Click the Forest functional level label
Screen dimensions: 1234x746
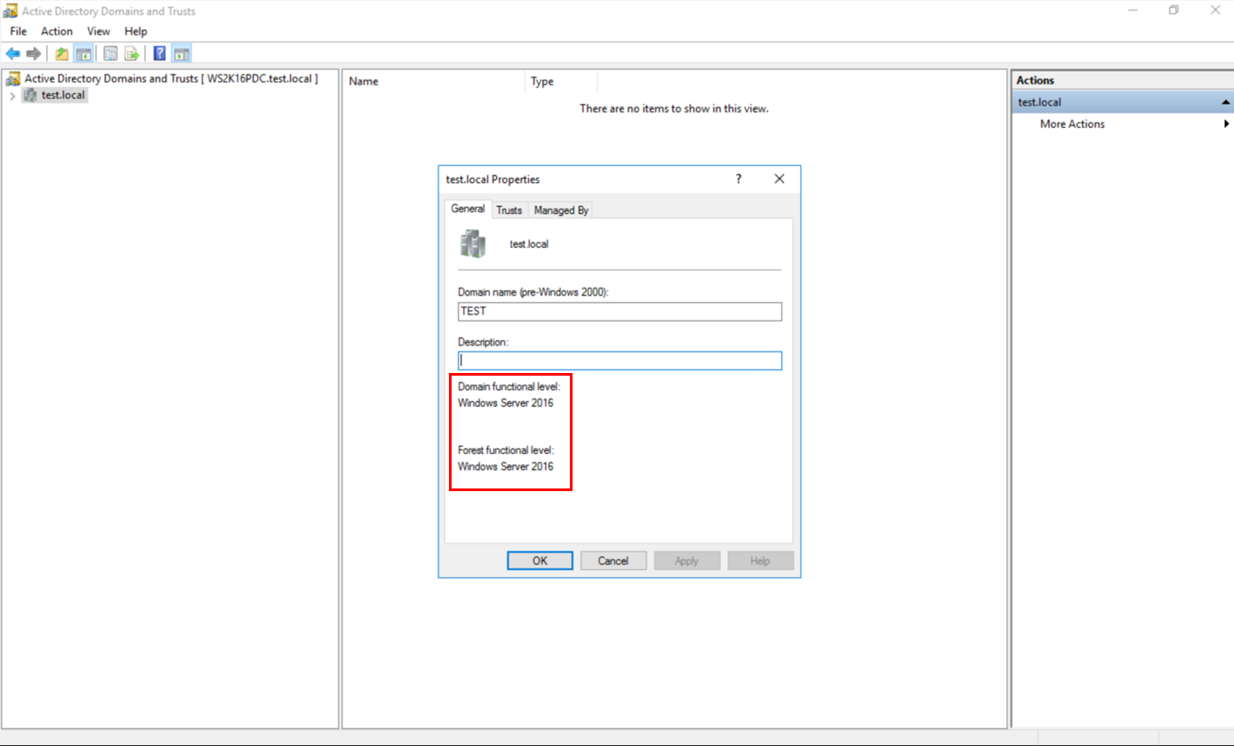(x=506, y=450)
